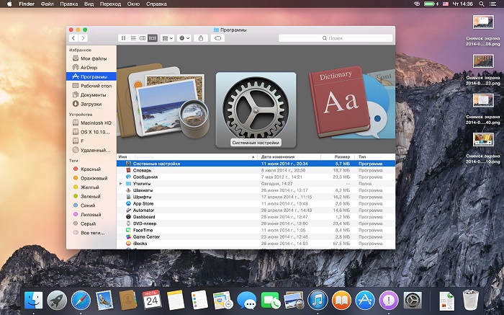
Task: Launch Mail from the Dock
Action: point(104,301)
